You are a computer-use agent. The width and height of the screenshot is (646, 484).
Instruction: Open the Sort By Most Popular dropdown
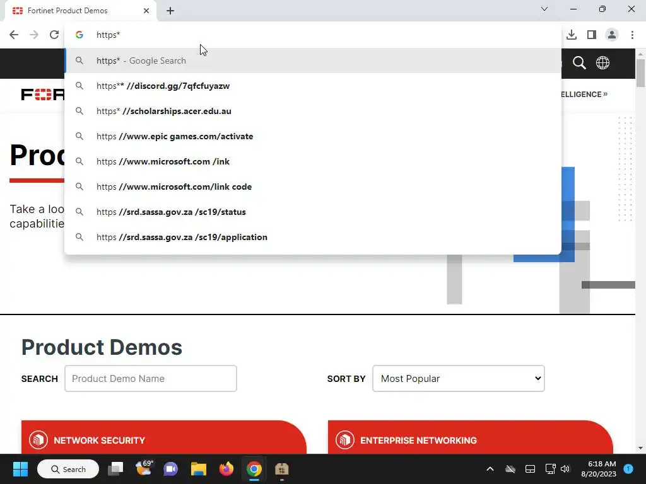click(x=459, y=378)
